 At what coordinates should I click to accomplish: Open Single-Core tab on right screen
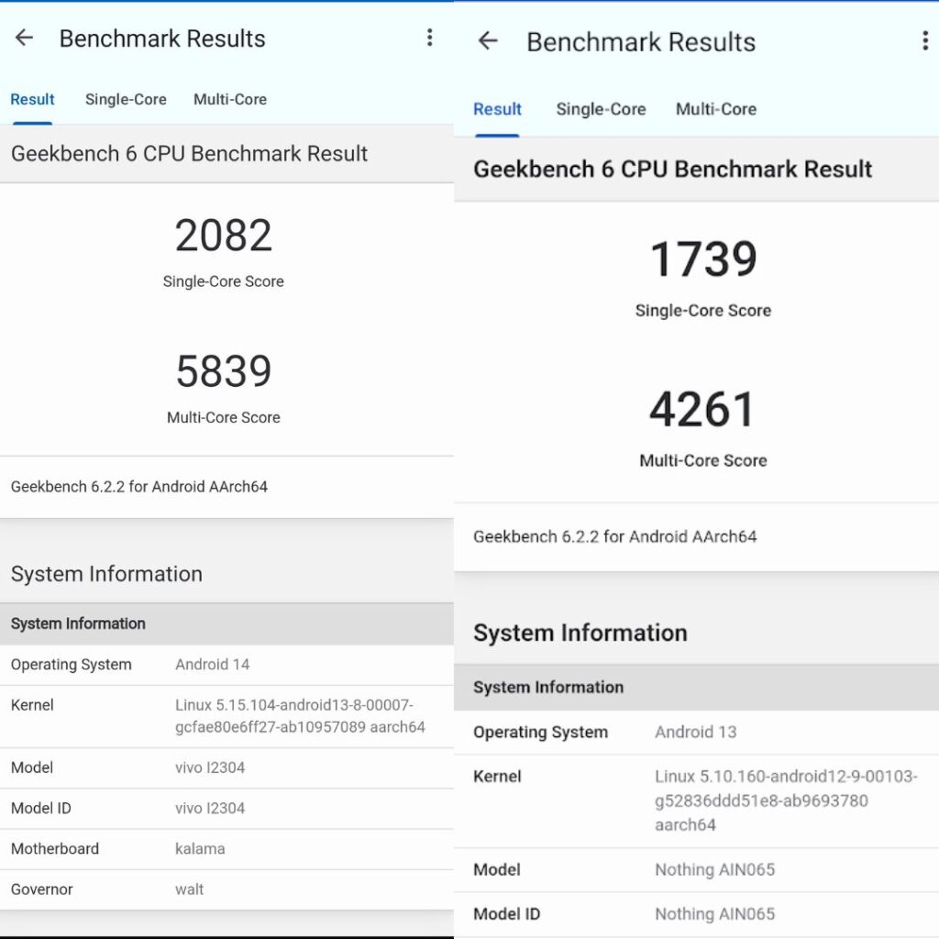[601, 109]
